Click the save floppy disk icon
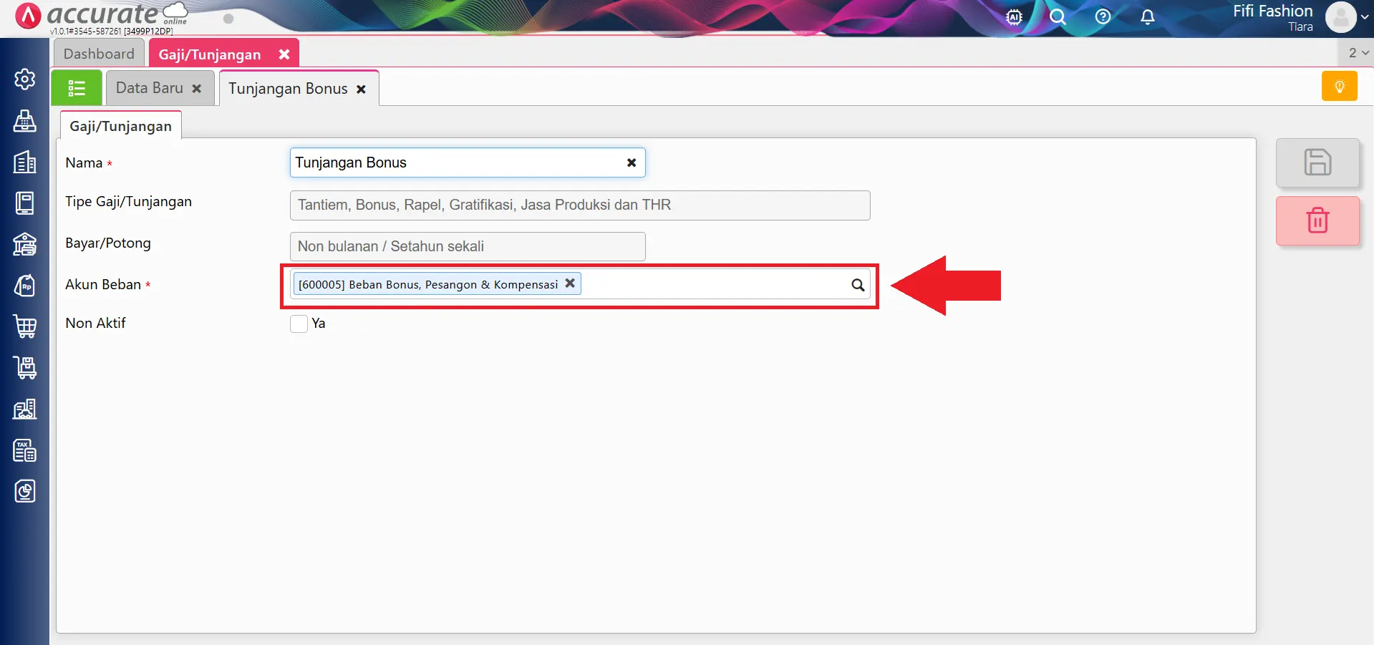 click(x=1317, y=163)
